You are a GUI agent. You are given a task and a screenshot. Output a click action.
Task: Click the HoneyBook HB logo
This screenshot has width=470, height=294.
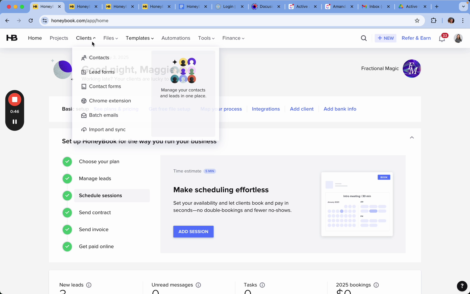tap(12, 38)
